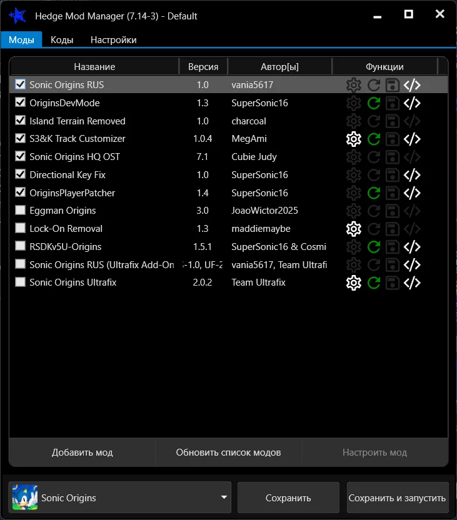Click the Hedge Mod Manager star logo
The image size is (457, 520).
pyautogui.click(x=18, y=16)
